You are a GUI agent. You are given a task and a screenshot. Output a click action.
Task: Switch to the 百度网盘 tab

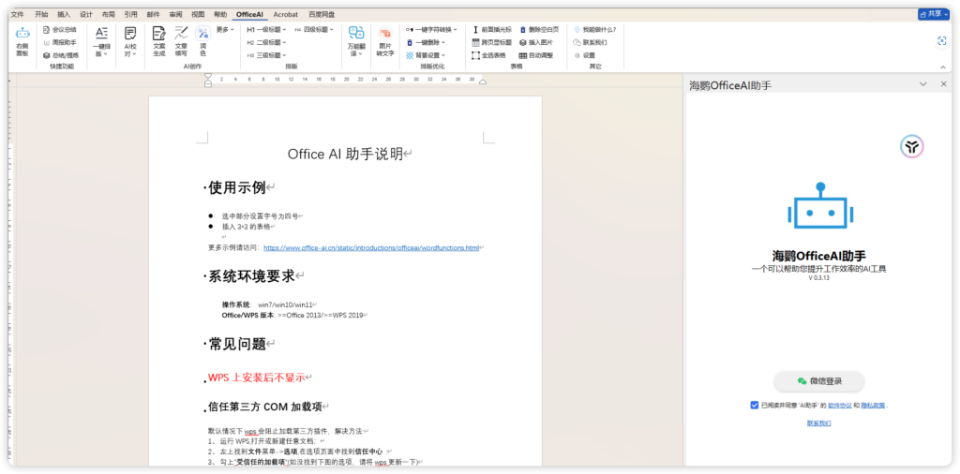coord(322,13)
